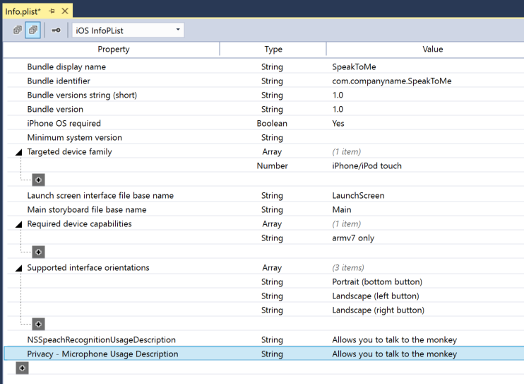Click the first expand-all toolbar icon

tap(18, 30)
